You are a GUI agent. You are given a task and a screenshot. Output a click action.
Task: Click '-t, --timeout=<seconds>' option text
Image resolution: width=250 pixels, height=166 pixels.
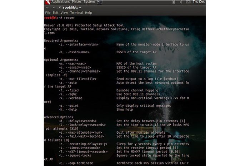(79, 148)
